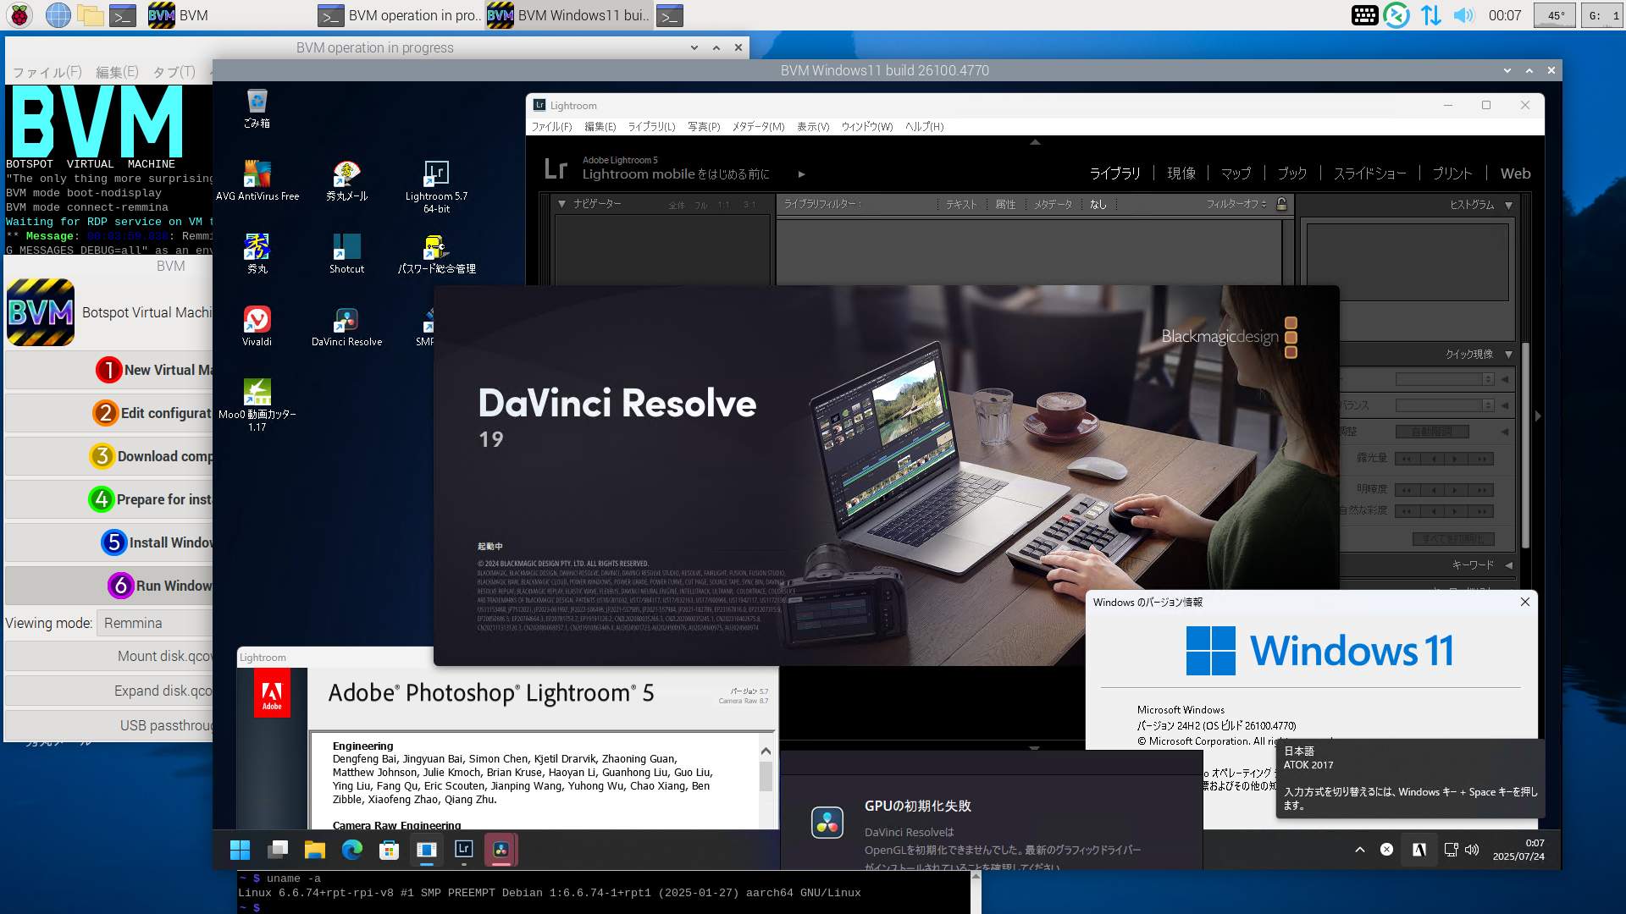Click Lightroom mobile play arrow
Viewport: 1626px width, 914px height.
(x=801, y=174)
